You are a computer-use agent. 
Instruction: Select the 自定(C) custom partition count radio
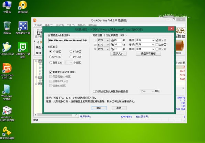click(51, 63)
